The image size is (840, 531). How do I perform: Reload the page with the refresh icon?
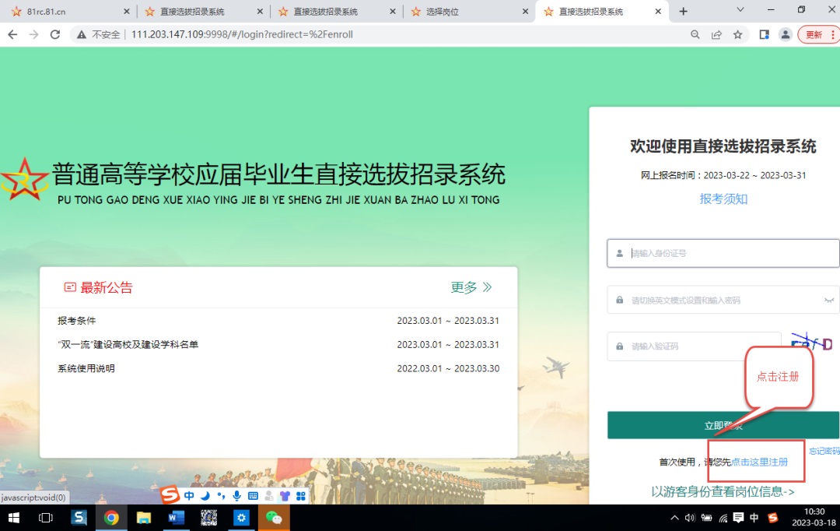[54, 35]
